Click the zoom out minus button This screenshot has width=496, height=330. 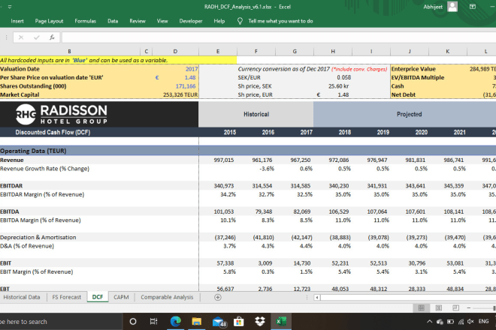[469, 307]
